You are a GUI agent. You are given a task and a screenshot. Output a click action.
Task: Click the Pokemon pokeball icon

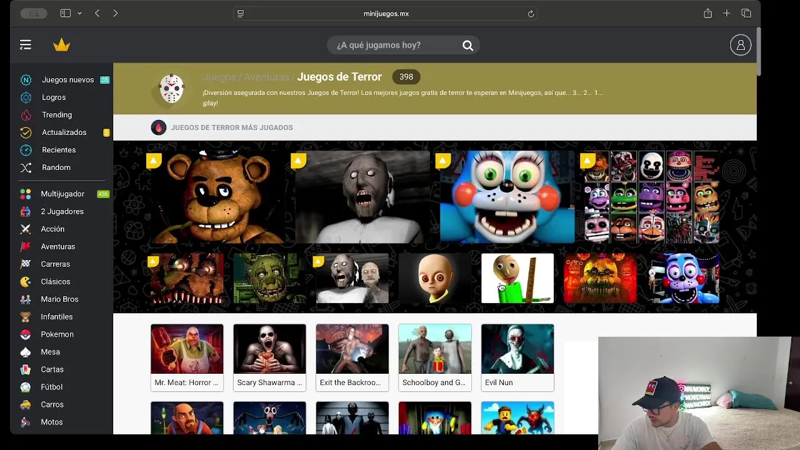pos(26,334)
